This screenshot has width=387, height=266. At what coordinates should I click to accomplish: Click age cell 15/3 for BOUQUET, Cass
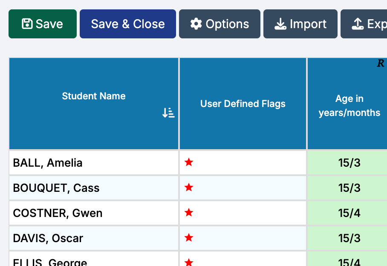347,188
